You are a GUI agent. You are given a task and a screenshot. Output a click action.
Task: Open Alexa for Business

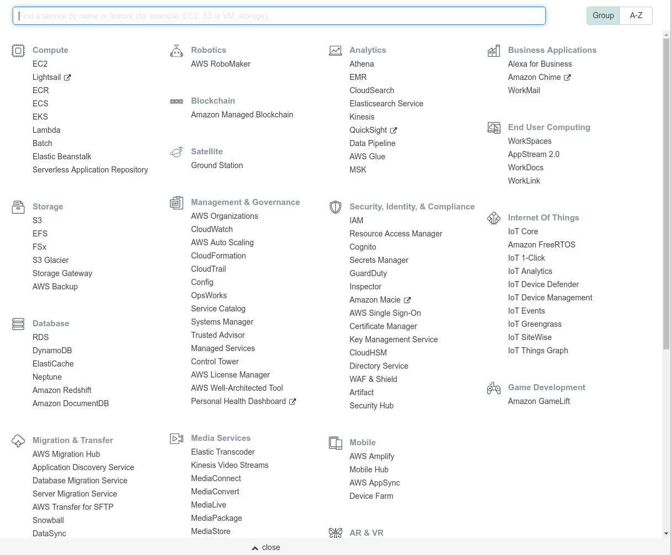(x=540, y=64)
